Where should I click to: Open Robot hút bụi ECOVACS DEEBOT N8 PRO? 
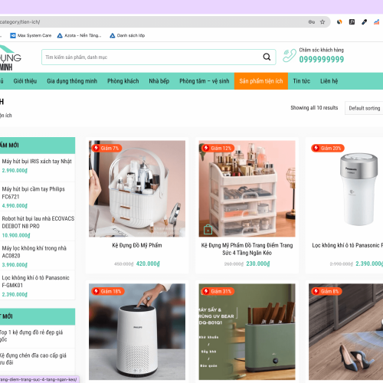click(38, 222)
